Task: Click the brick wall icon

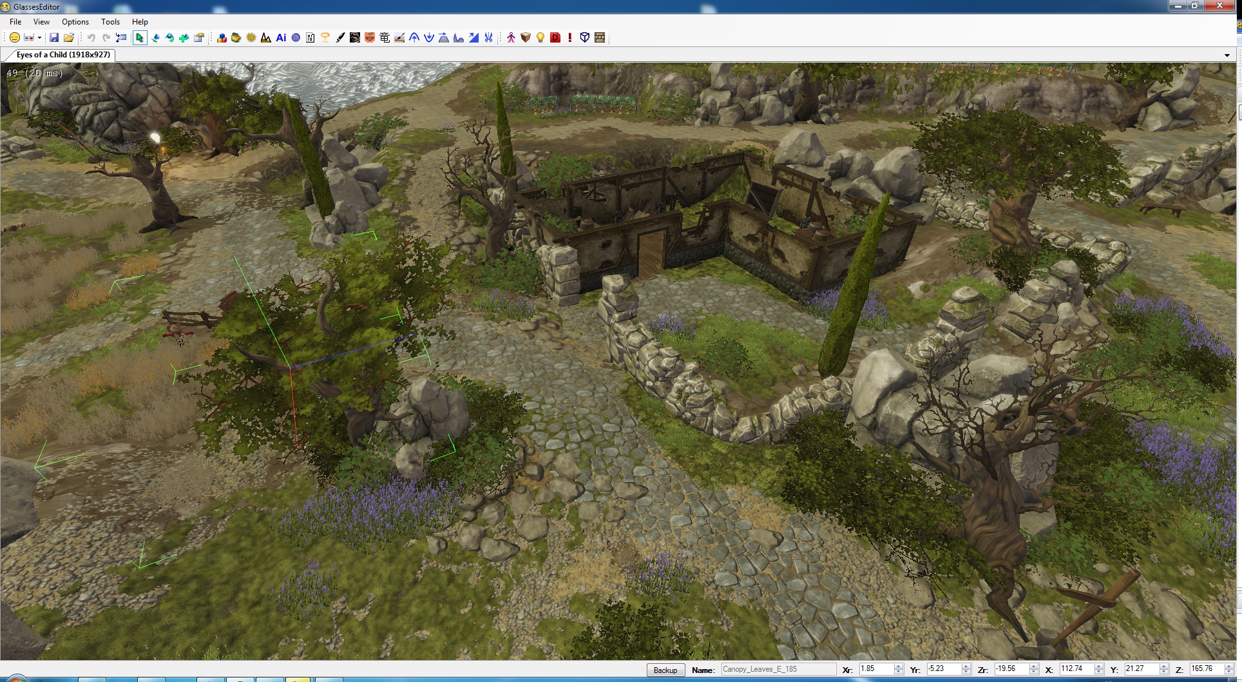Action: pyautogui.click(x=600, y=38)
